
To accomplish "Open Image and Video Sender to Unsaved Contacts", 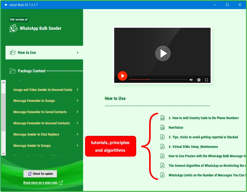I will pyautogui.click(x=43, y=90).
